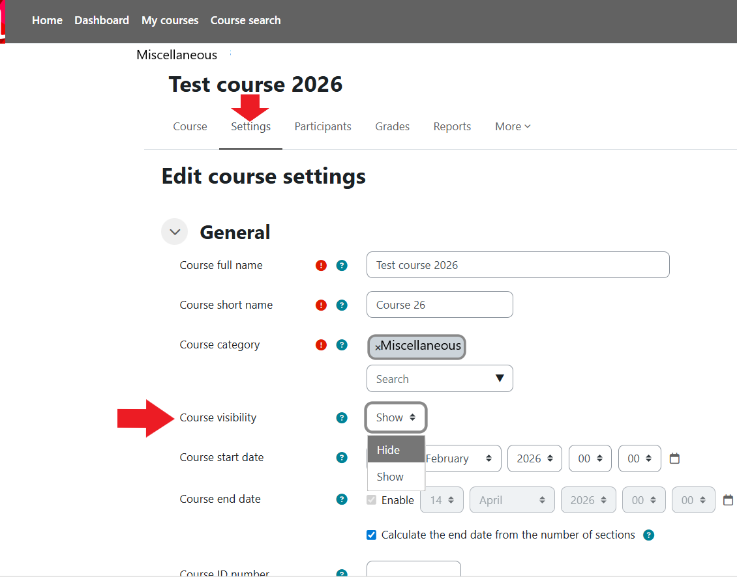Open the start date year dropdown
737x577 pixels.
tap(534, 458)
